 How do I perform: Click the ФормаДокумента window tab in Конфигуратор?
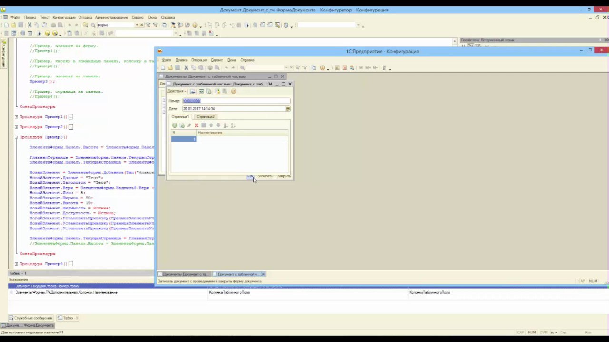click(x=28, y=325)
